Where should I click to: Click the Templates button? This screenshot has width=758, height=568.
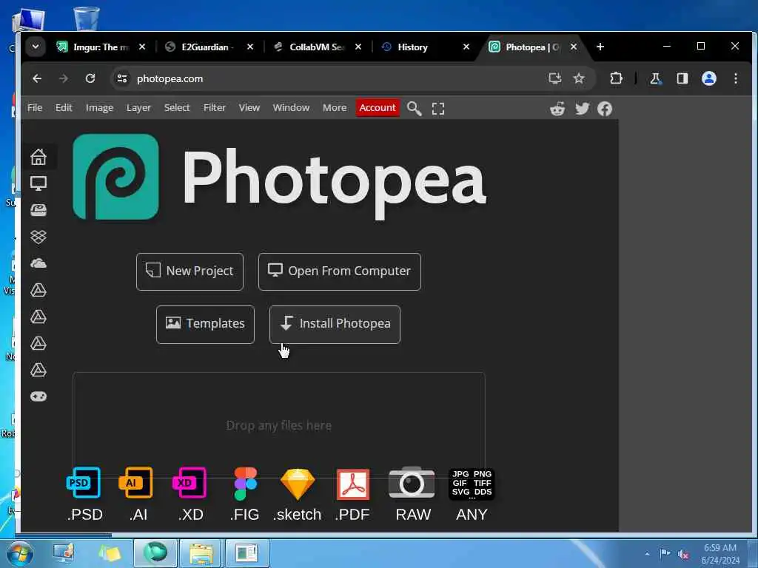(205, 324)
